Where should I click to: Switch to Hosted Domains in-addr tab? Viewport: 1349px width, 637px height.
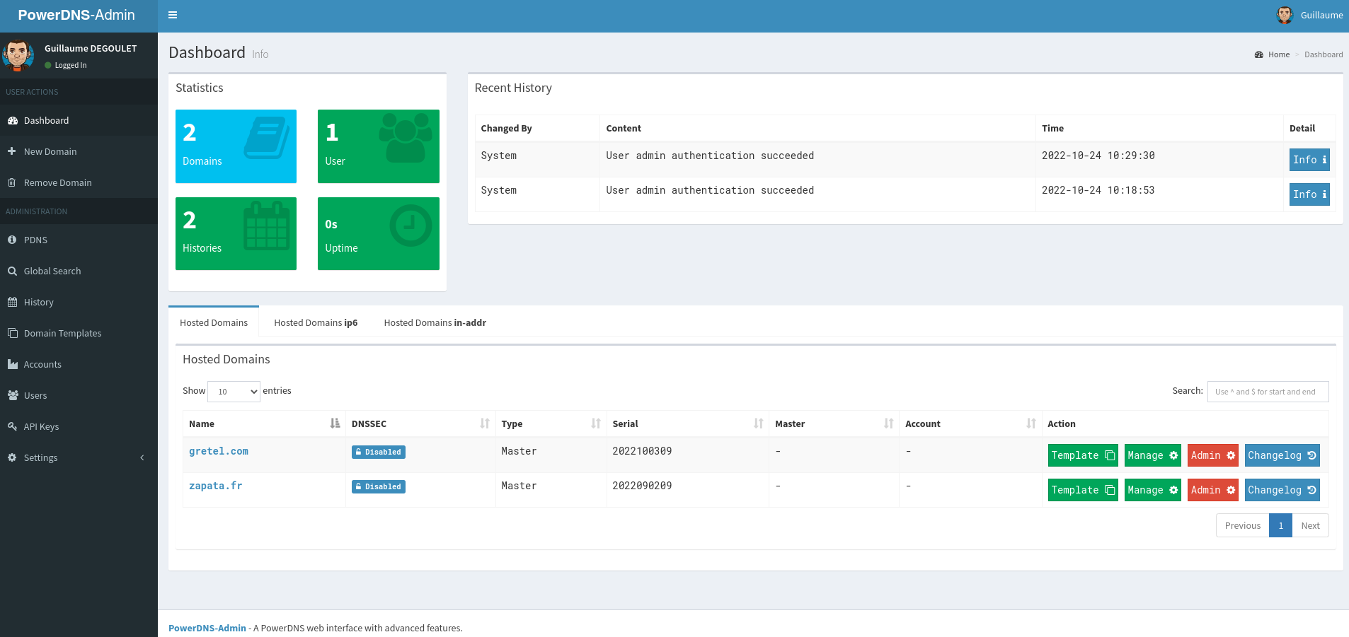coord(435,323)
